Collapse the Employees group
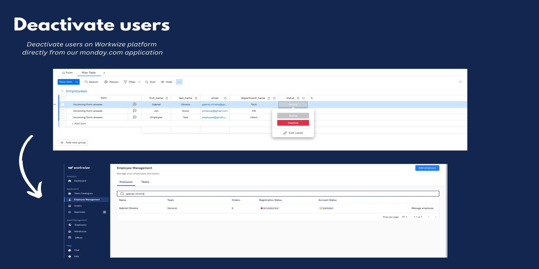Image resolution: width=539 pixels, height=269 pixels. 62,91
